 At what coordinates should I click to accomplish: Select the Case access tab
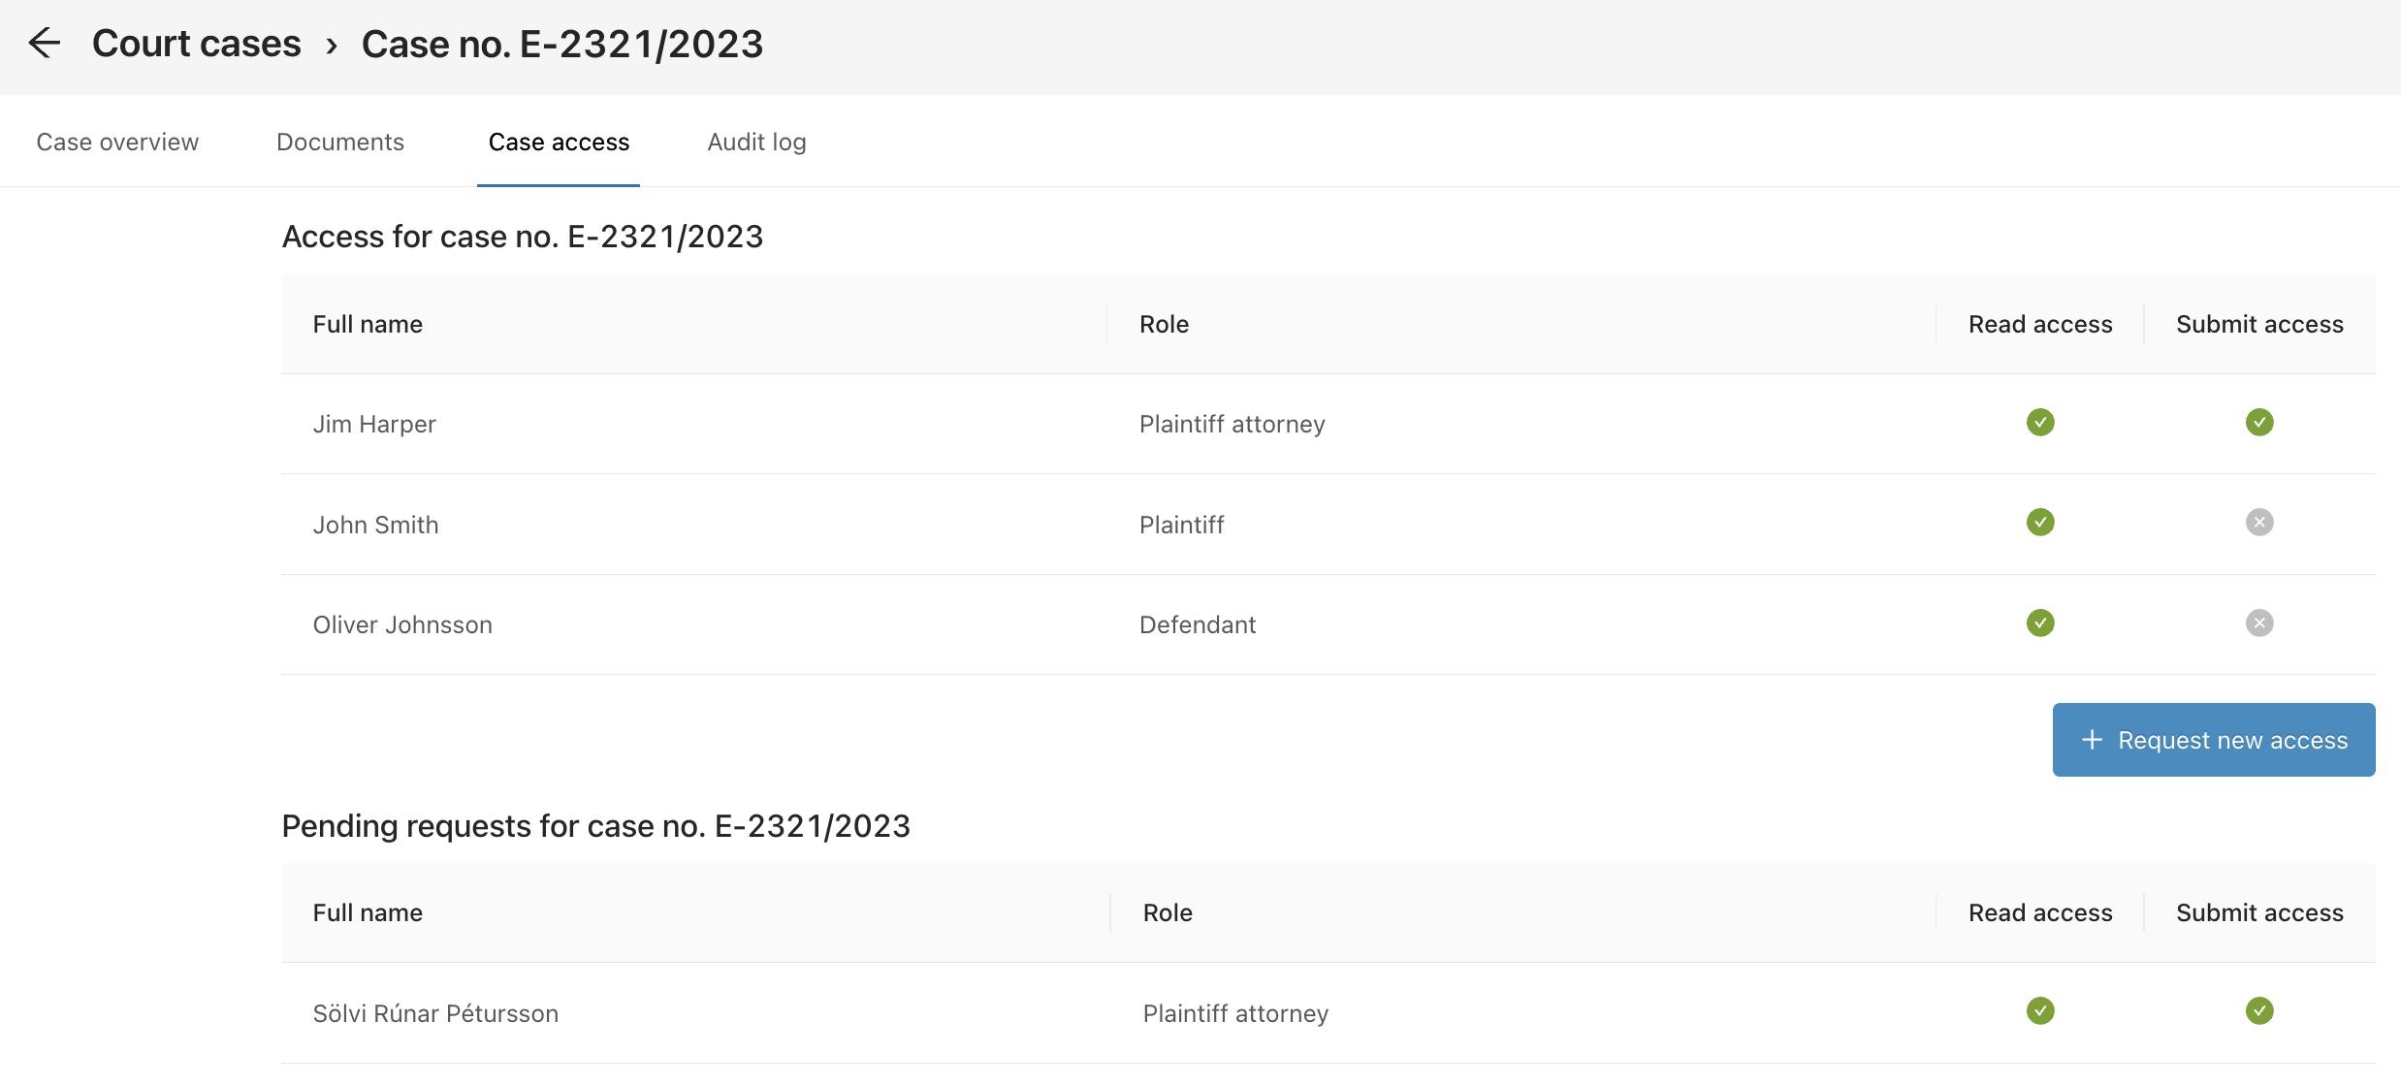pyautogui.click(x=559, y=143)
